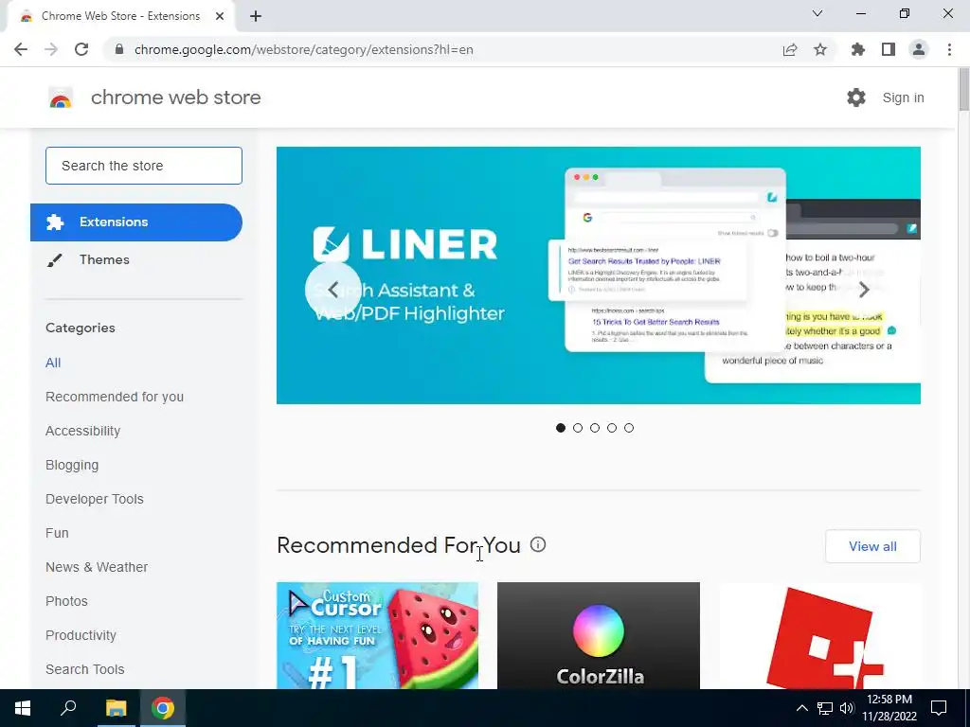Open the Custom Cursor extension card
Viewport: 970px width, 727px height.
[377, 635]
